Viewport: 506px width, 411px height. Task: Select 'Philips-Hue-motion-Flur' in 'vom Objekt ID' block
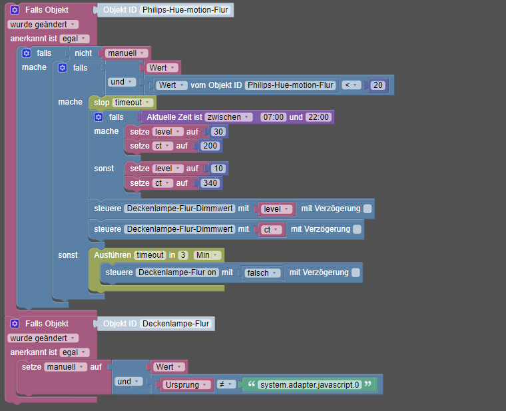coord(290,85)
